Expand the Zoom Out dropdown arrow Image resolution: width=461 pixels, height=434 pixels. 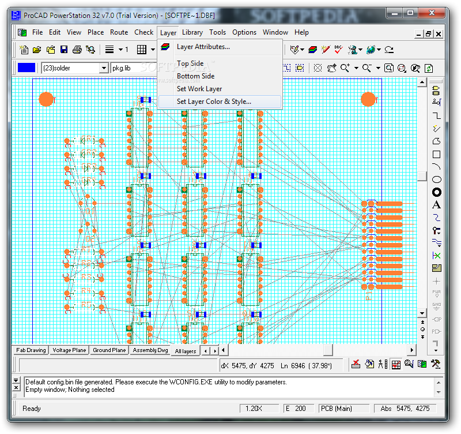(x=378, y=68)
